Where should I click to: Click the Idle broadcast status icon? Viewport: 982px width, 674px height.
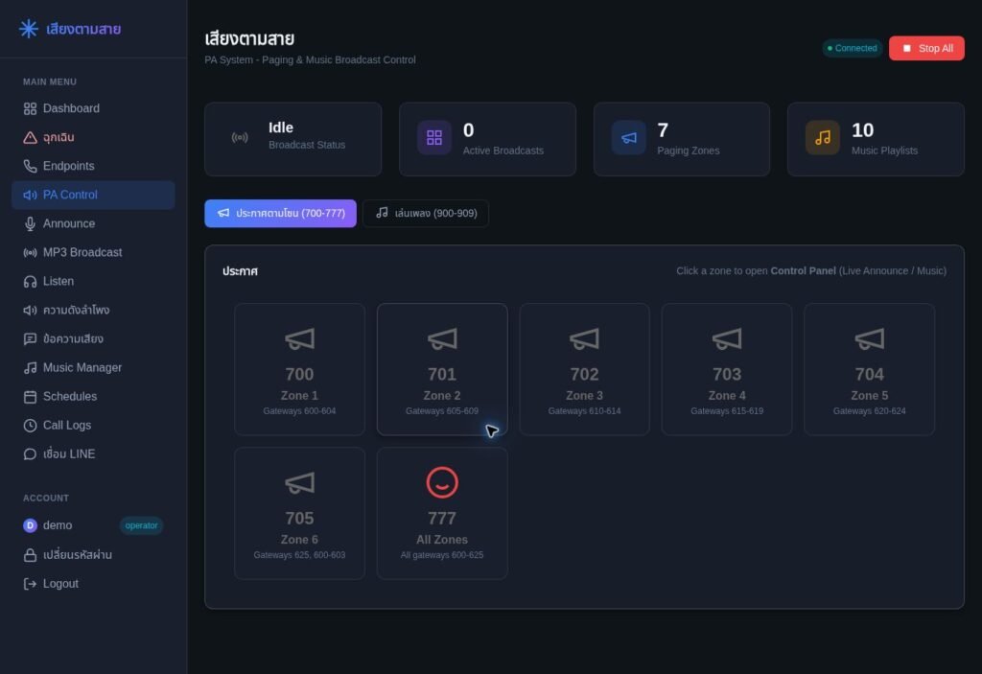[x=240, y=138]
